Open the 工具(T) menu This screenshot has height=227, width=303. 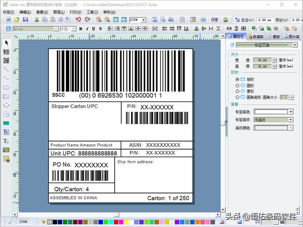pos(92,12)
